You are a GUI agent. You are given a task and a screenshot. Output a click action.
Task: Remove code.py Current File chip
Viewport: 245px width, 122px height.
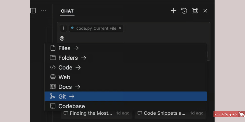[120, 28]
